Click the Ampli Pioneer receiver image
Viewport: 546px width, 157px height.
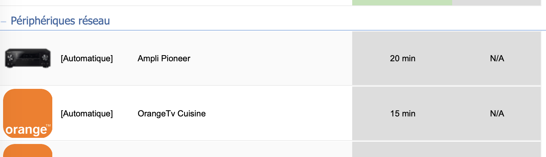28,59
